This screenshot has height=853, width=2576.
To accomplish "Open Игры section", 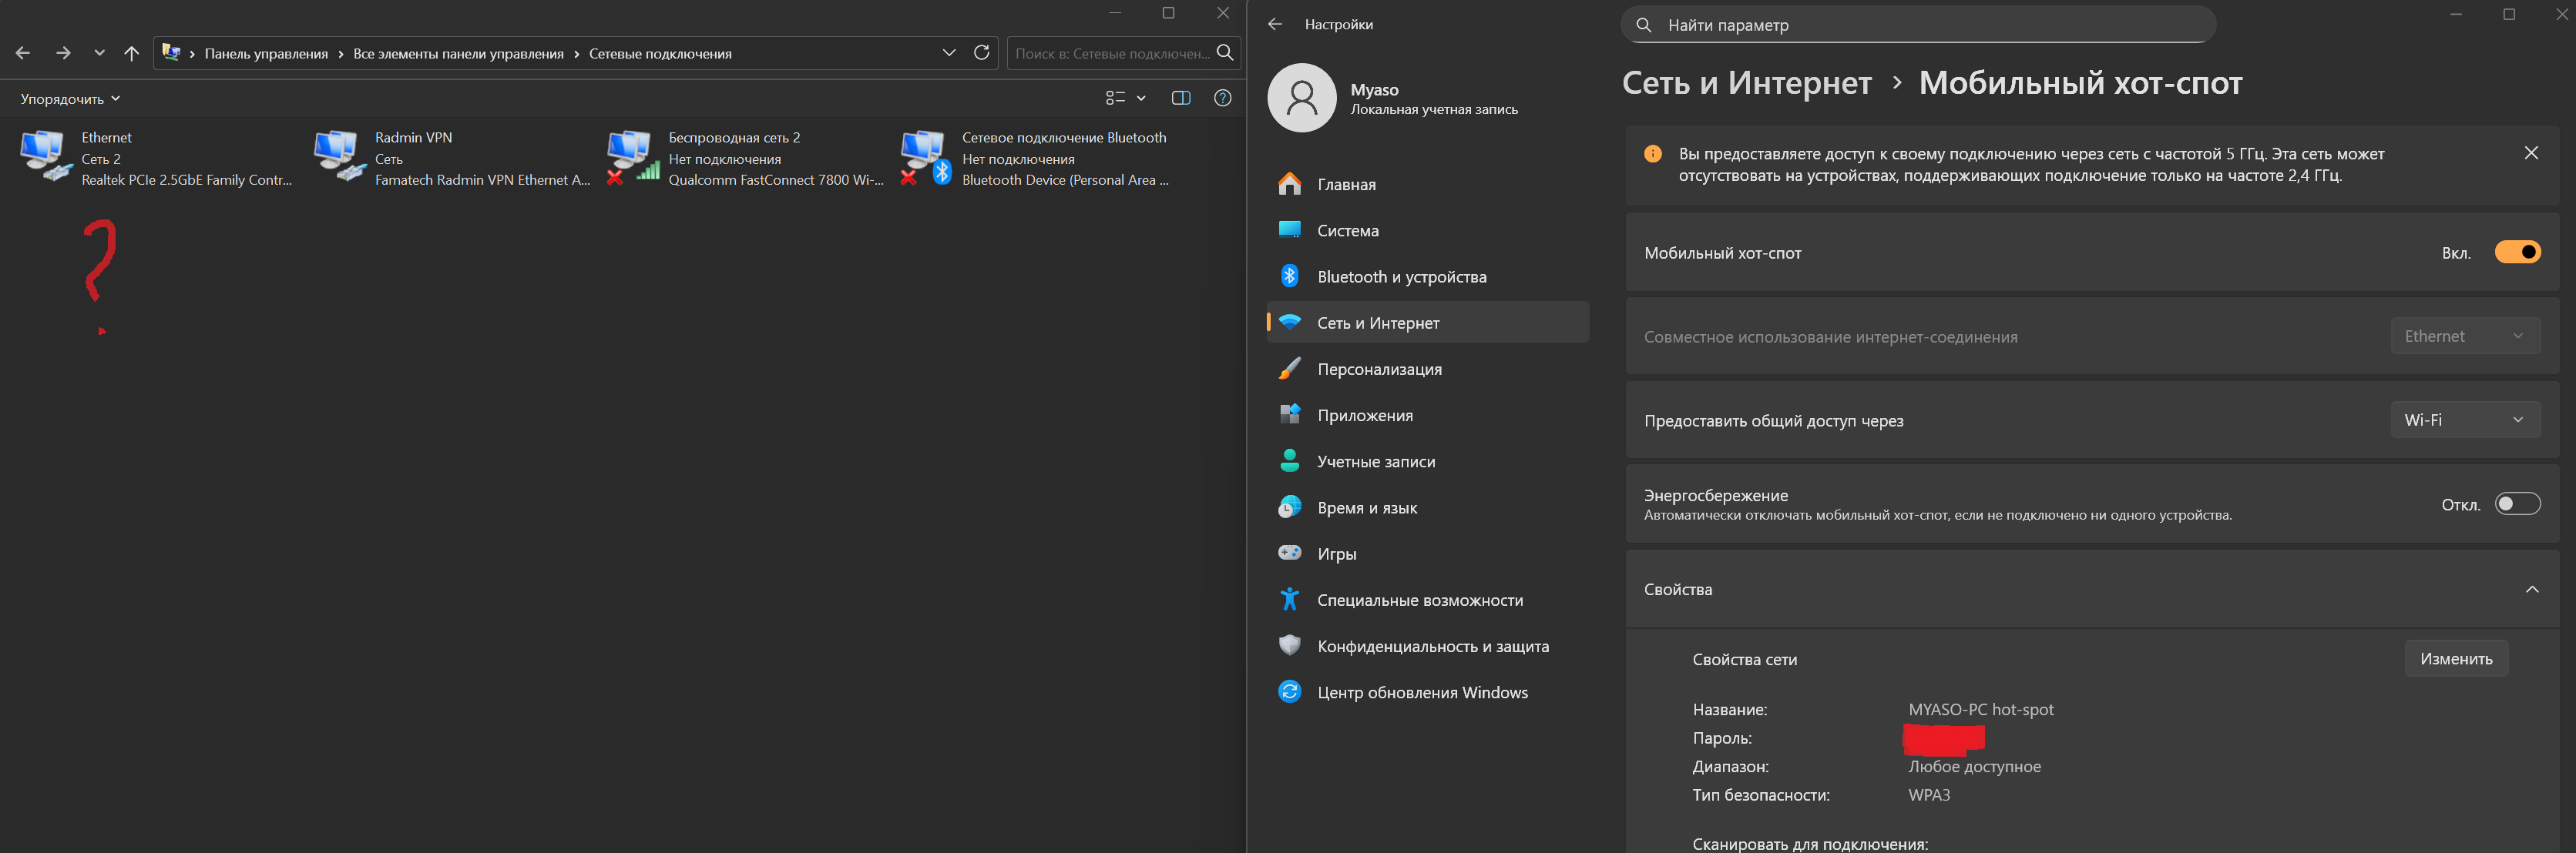I will click(x=1427, y=554).
